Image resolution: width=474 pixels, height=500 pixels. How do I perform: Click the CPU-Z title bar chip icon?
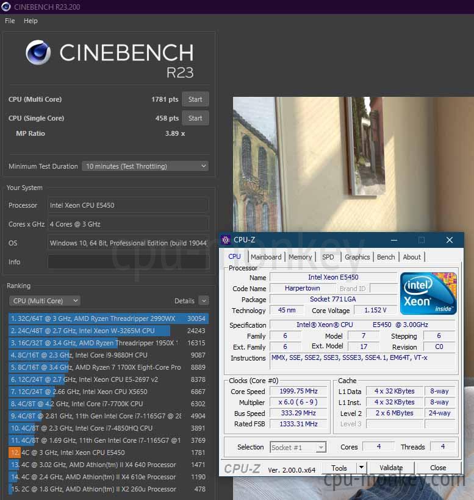coord(226,240)
